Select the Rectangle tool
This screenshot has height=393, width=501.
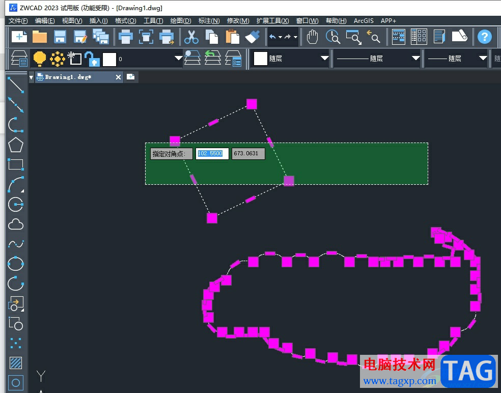[16, 165]
